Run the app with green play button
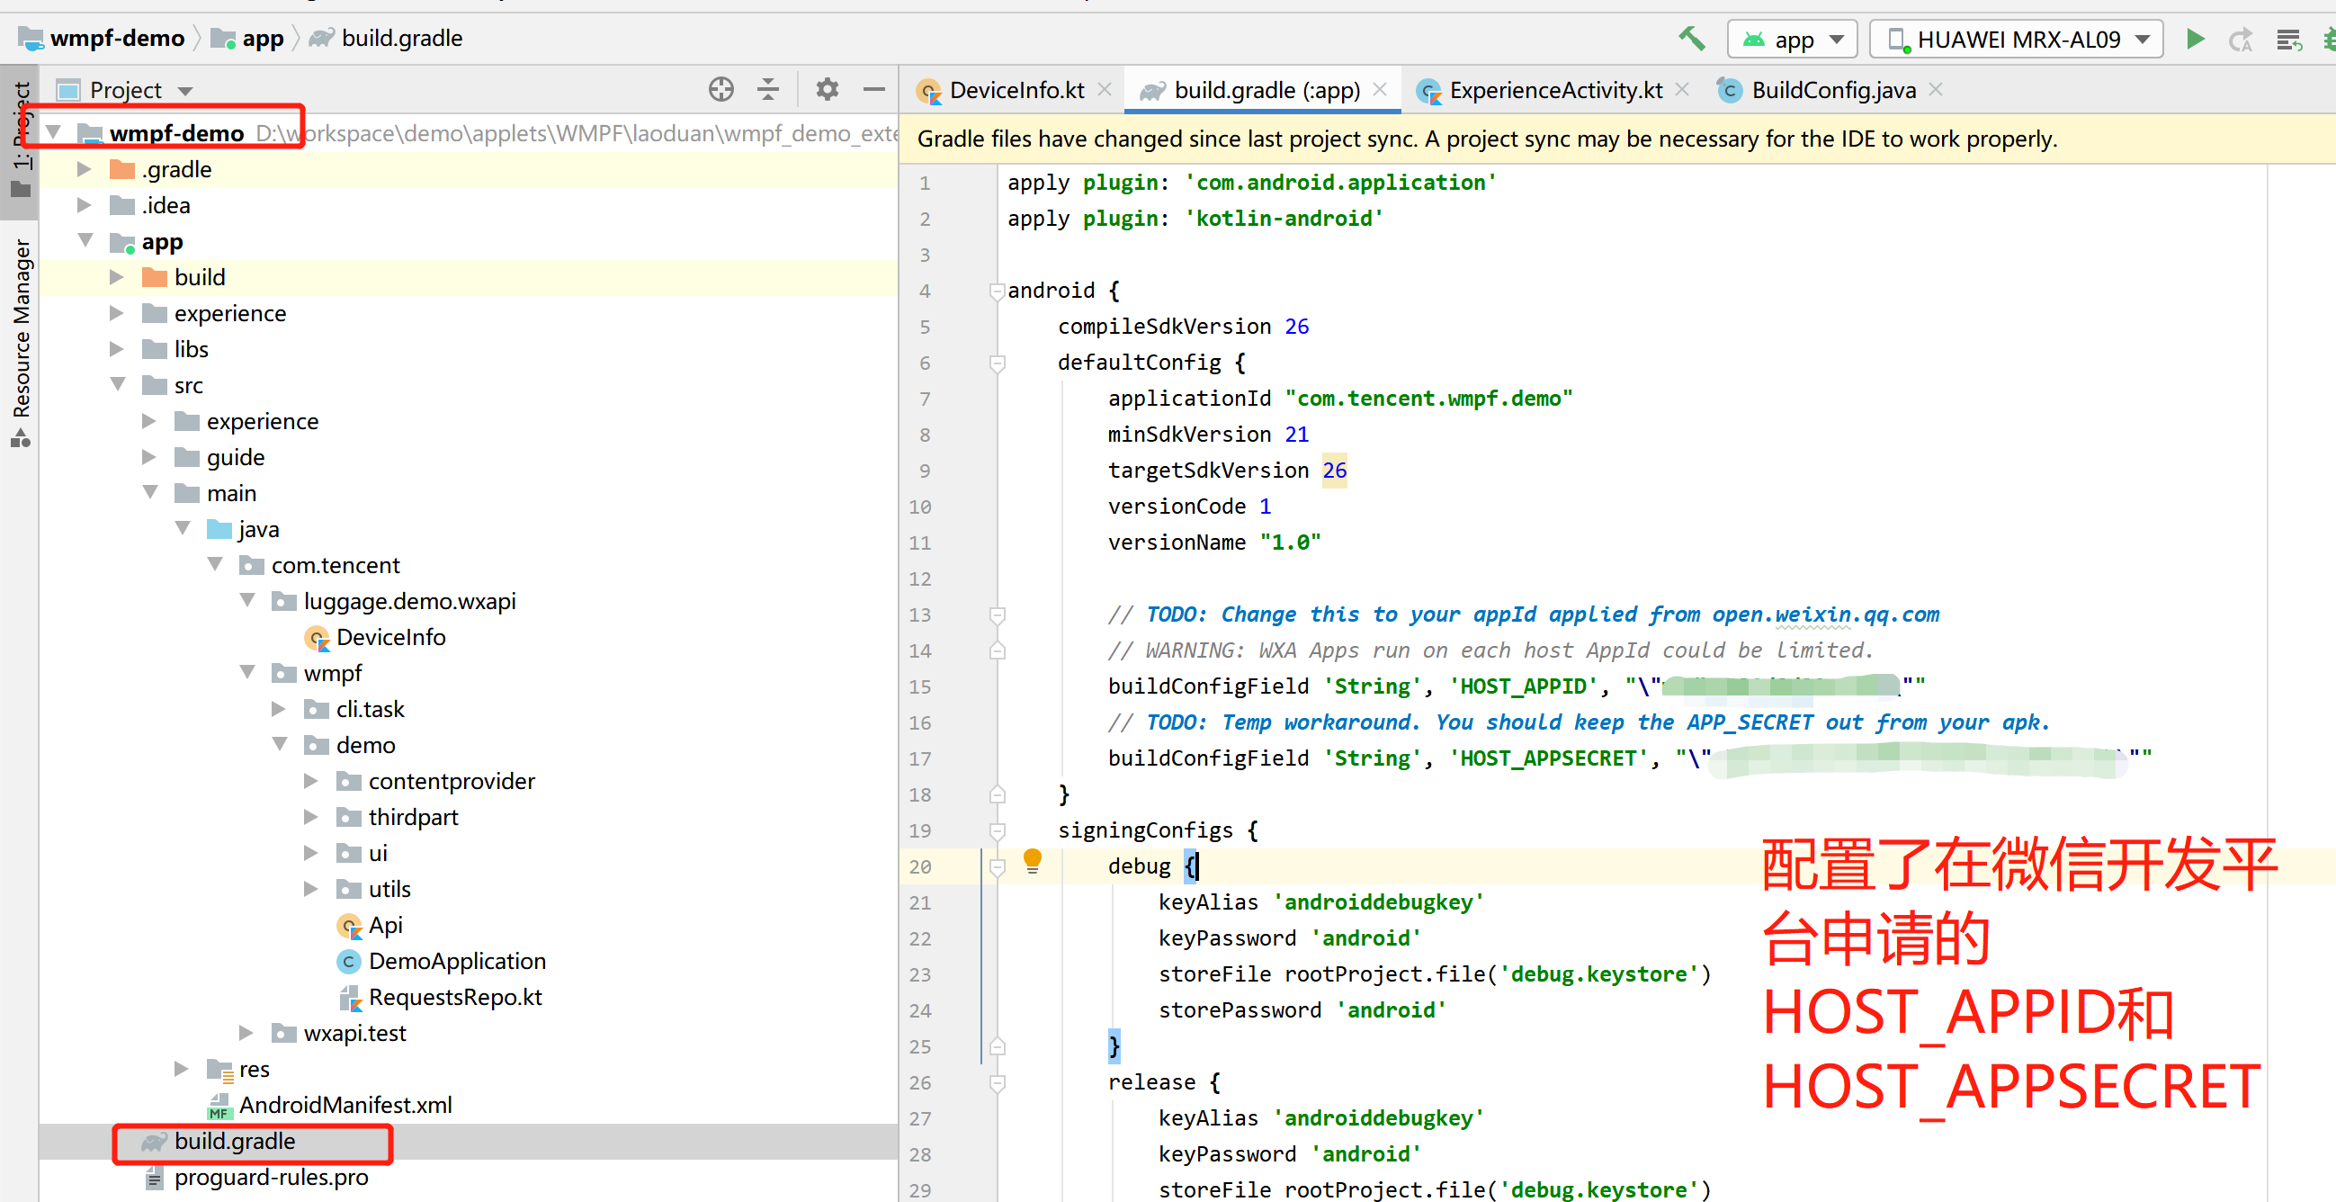The image size is (2336, 1202). pyautogui.click(x=2195, y=39)
